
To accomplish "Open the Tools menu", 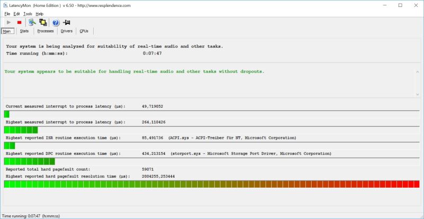I will 28,14.
